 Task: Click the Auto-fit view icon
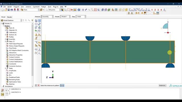coord(95,10)
